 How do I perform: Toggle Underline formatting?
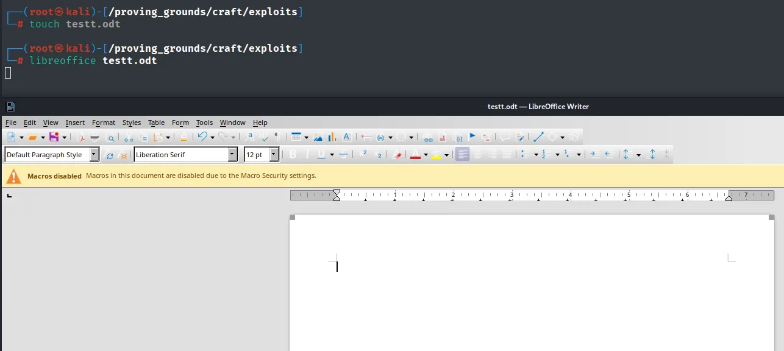click(321, 155)
